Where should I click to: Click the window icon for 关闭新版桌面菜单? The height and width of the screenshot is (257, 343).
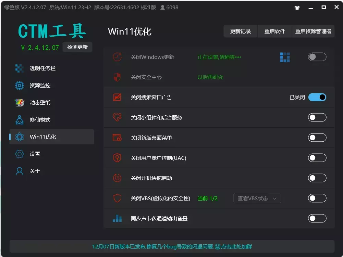[x=117, y=138]
